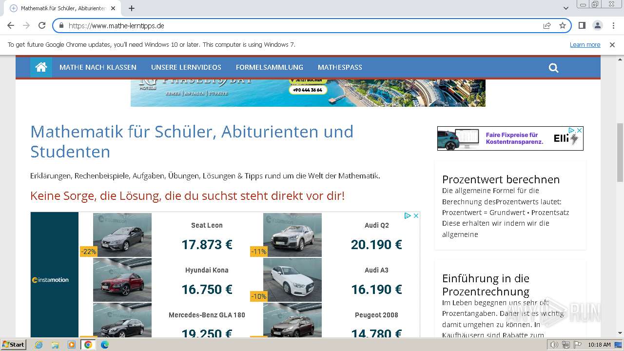The image size is (624, 351).
Task: Close the instamotion car advertisement
Action: click(x=416, y=215)
